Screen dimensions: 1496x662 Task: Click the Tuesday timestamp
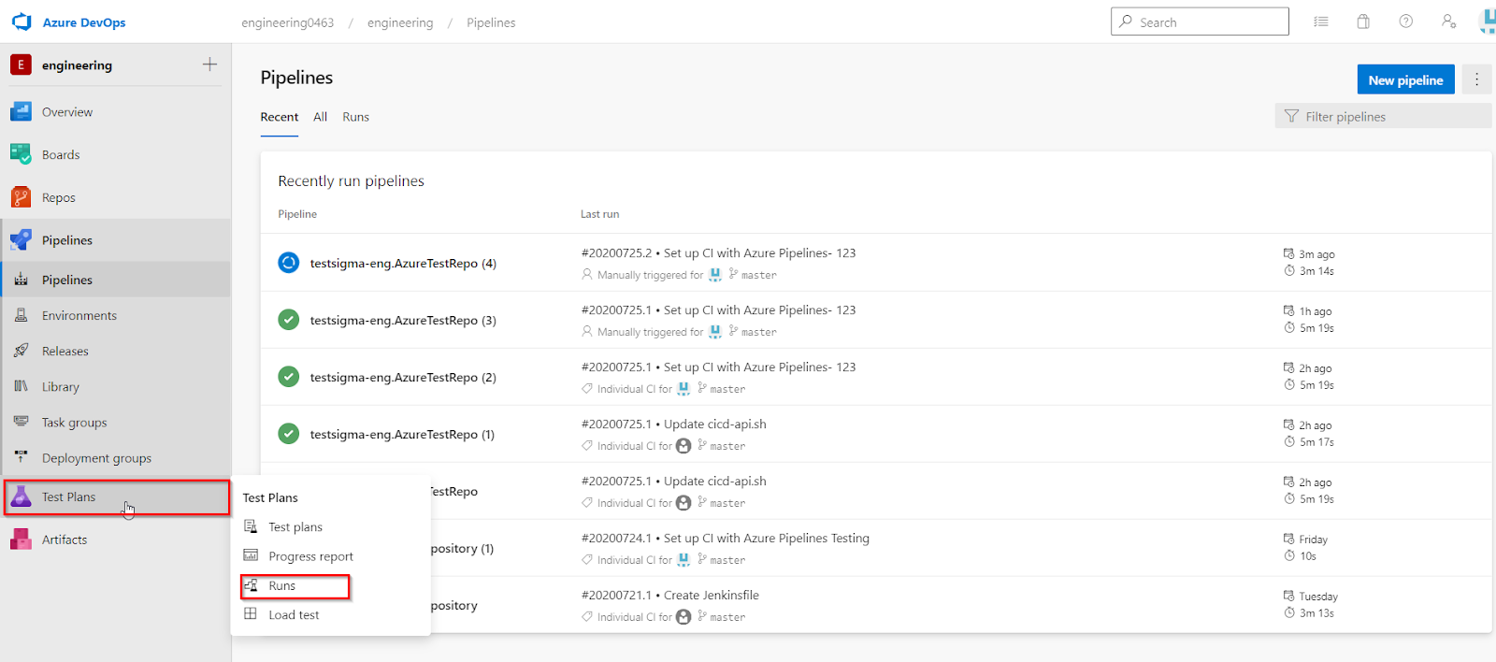coord(1318,597)
